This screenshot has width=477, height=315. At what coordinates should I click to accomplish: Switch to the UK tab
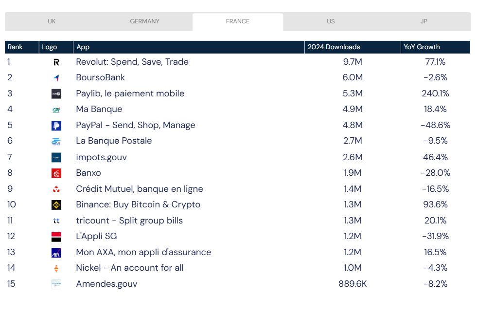[x=52, y=21]
